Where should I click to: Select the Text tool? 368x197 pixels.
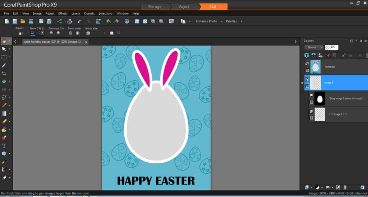coord(4,146)
